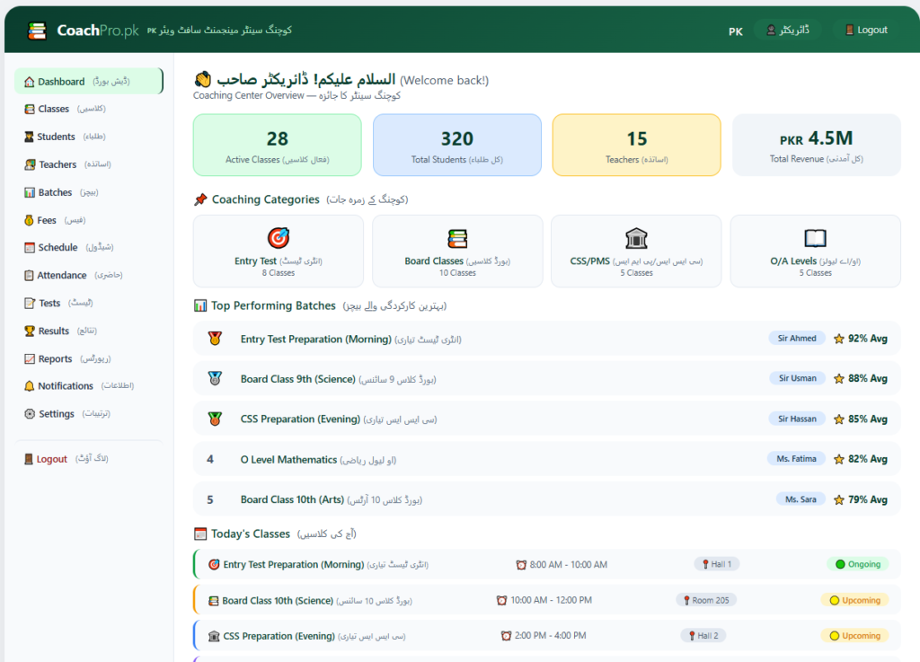The width and height of the screenshot is (920, 662).
Task: Click the calendar icon beside Today's Classes
Action: coord(200,534)
